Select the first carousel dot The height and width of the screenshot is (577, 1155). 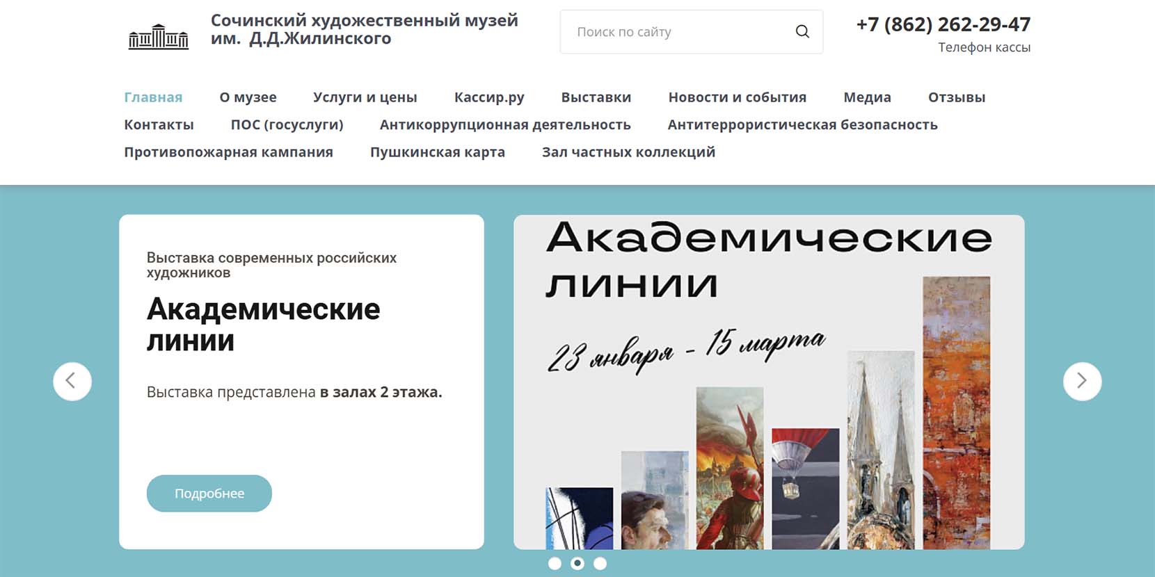point(555,564)
